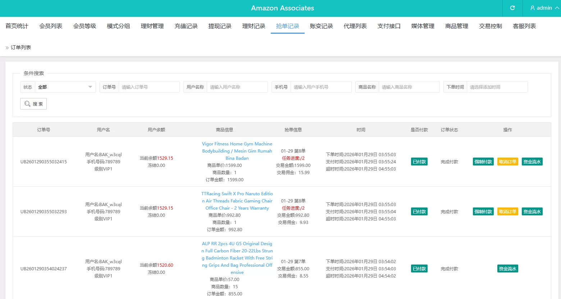Switch to the 会员列表 tab
This screenshot has width=561, height=299.
(x=51, y=26)
